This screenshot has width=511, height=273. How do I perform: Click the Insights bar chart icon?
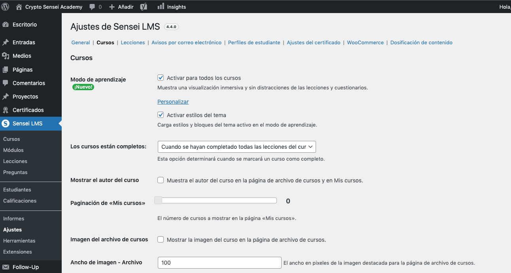[161, 6]
